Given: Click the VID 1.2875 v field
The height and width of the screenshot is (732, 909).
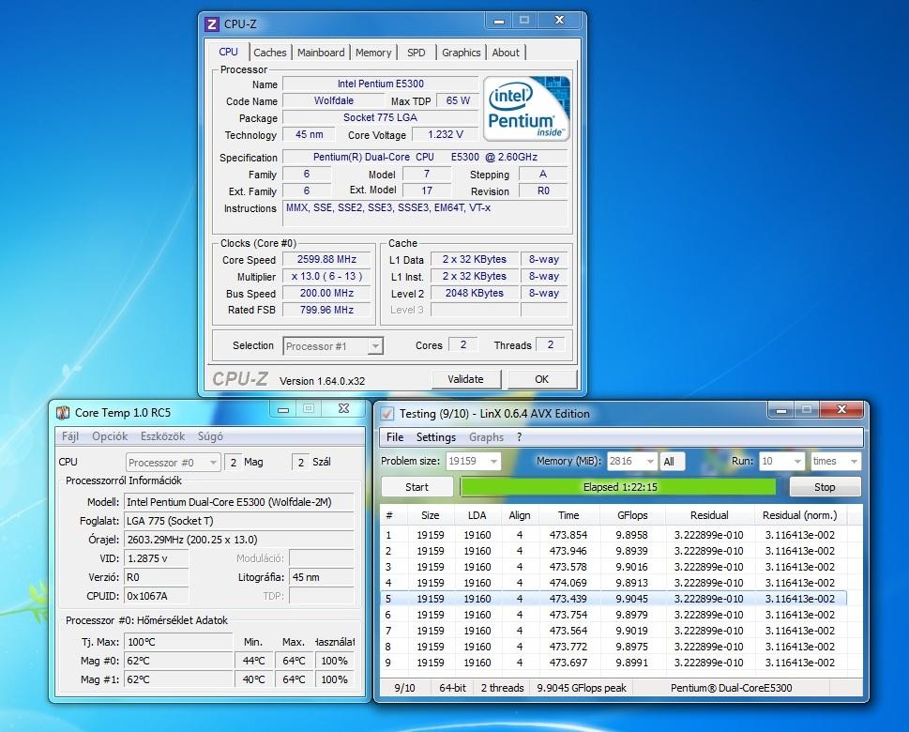Looking at the screenshot, I should tap(157, 558).
